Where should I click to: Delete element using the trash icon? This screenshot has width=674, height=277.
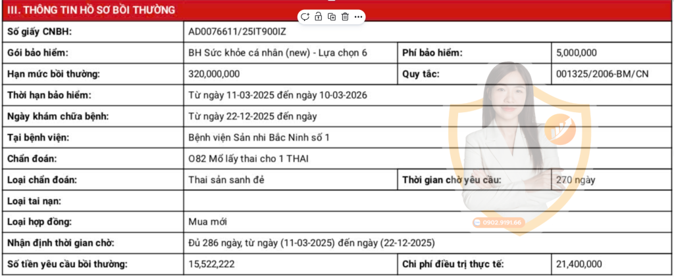(x=345, y=16)
